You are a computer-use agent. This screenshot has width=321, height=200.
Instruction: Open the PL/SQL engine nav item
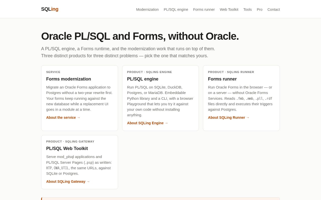coord(176,9)
